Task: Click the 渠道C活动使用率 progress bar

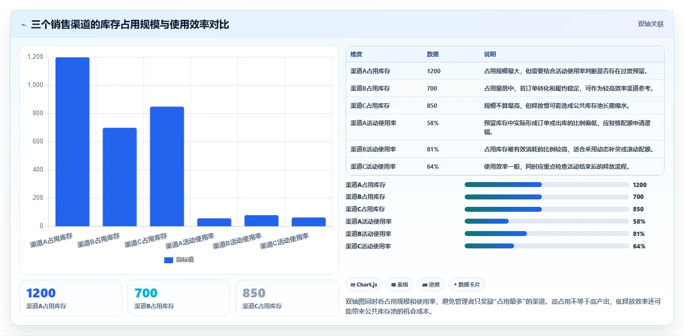Action: coord(547,246)
